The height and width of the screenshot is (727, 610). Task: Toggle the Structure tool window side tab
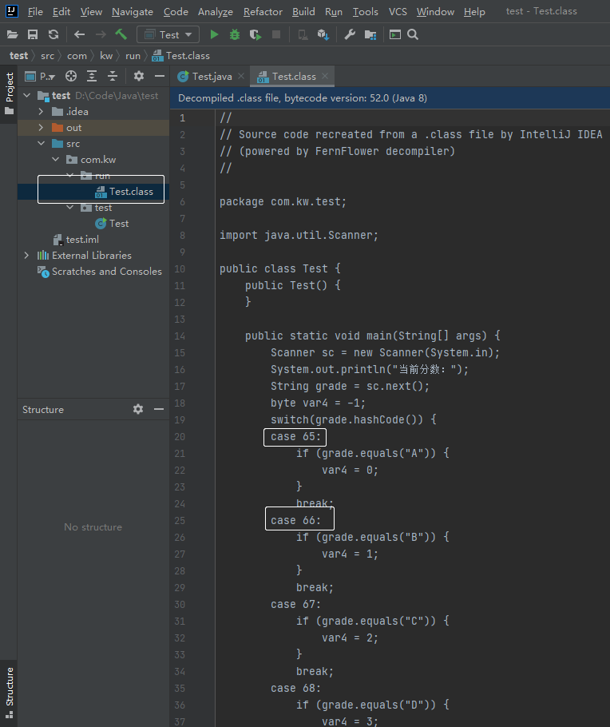point(9,687)
